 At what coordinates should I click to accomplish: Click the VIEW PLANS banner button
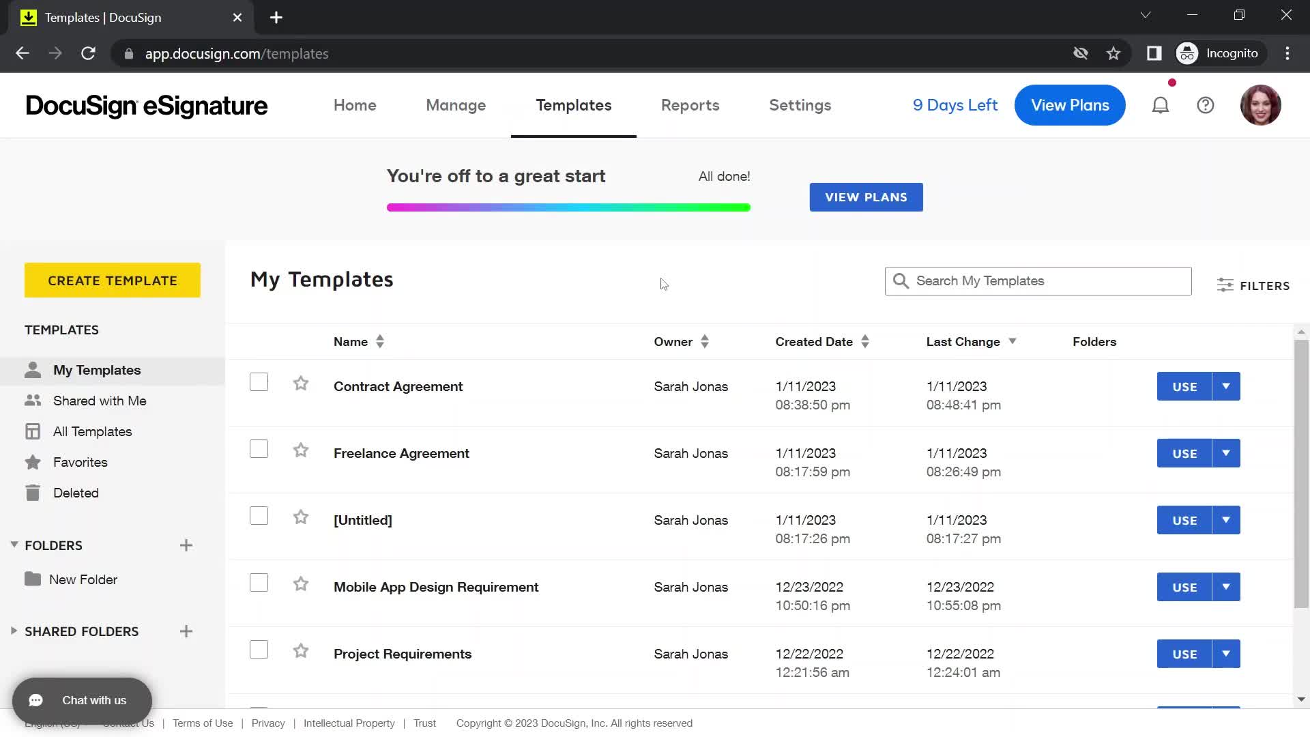(x=866, y=197)
